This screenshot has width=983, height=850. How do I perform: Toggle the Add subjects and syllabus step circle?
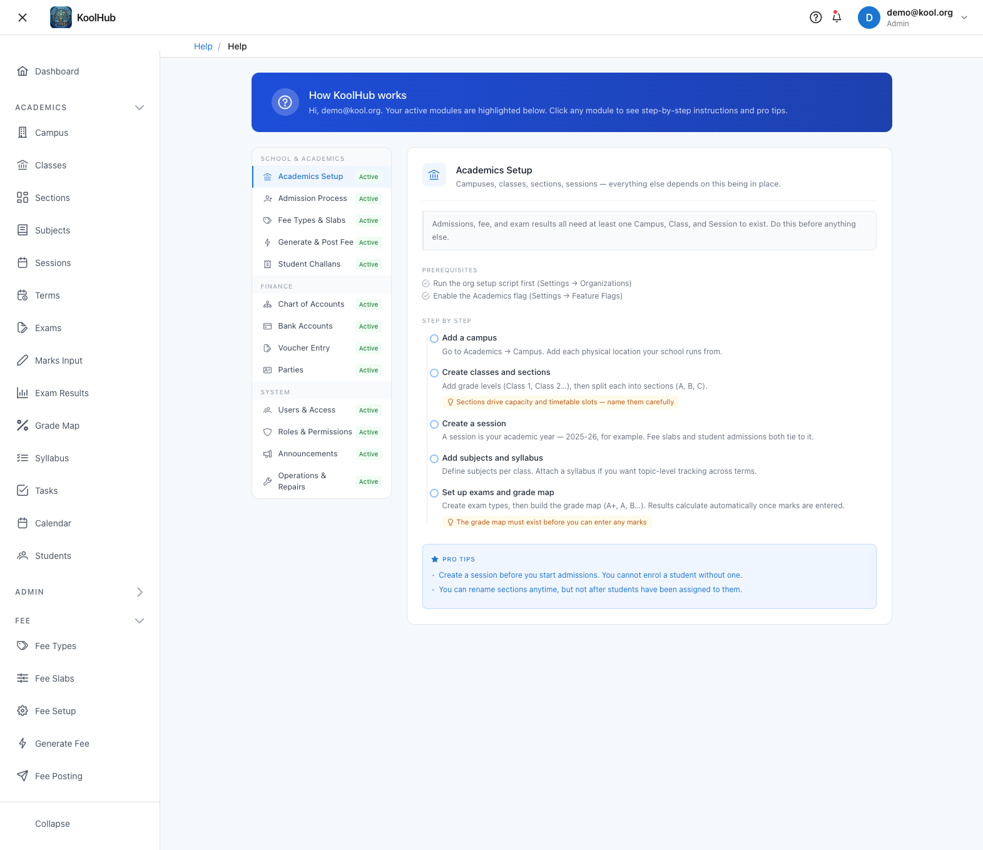tap(434, 459)
